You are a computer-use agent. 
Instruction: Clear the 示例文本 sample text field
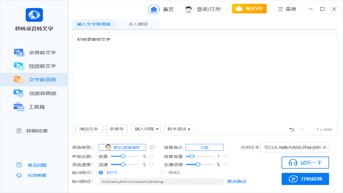324,147
